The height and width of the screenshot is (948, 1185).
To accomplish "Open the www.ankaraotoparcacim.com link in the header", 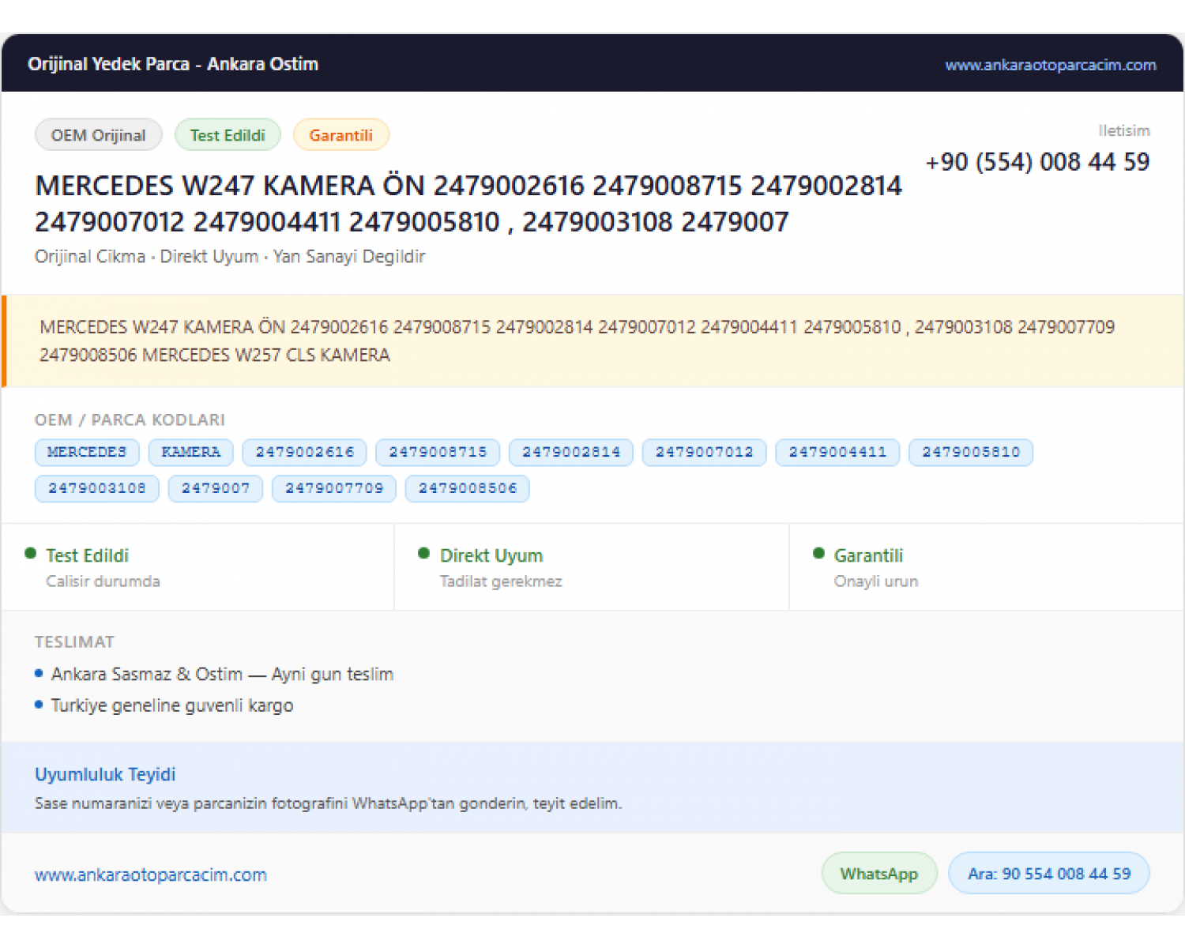I will coord(1051,65).
